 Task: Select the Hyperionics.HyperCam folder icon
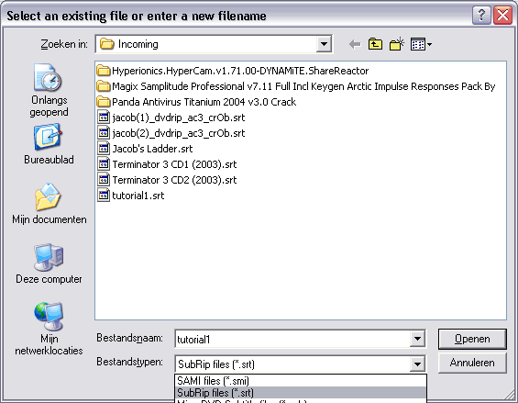104,71
